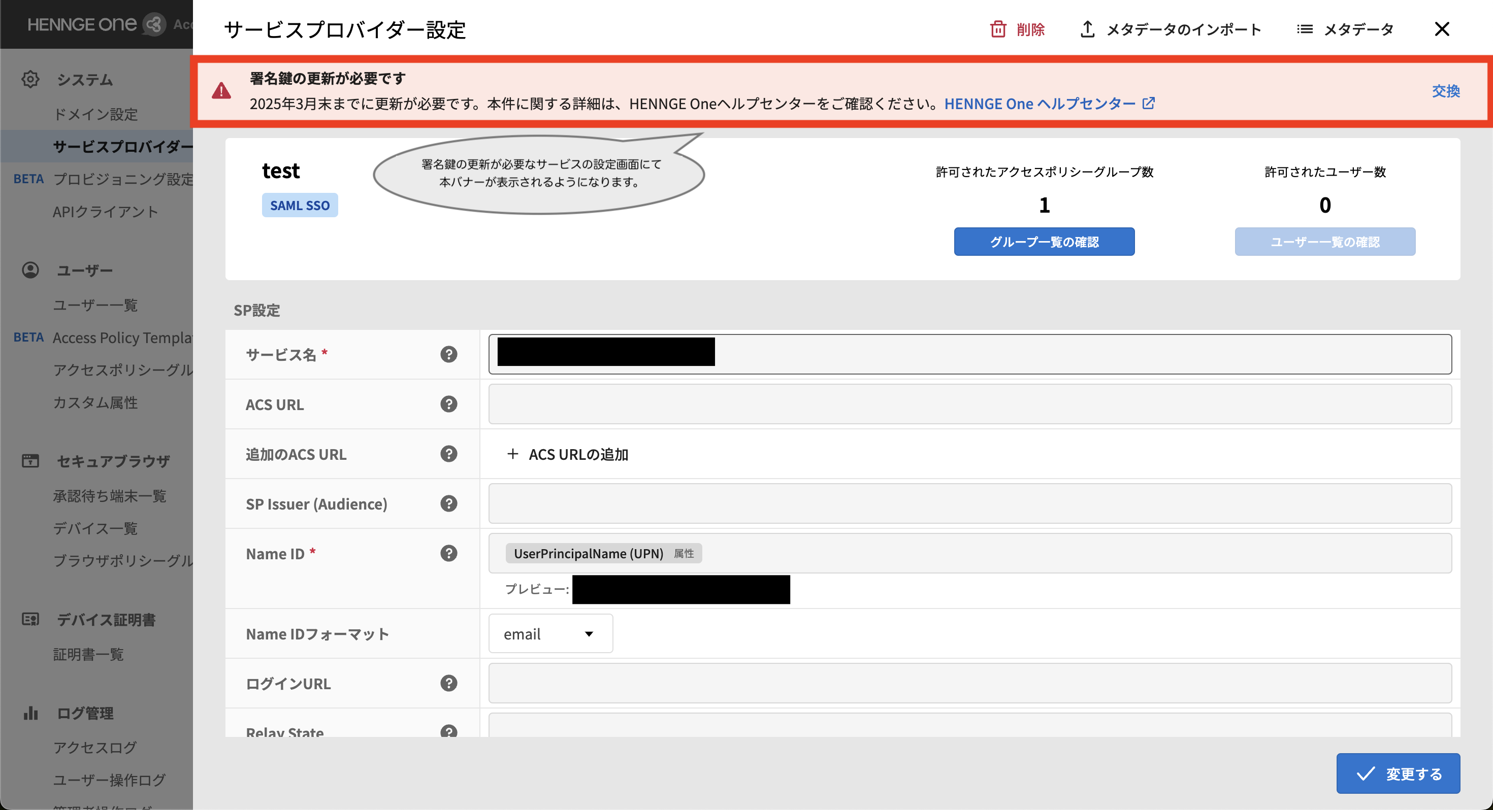
Task: Open ブラウザポリシーグループ in sidebar
Action: [x=123, y=560]
